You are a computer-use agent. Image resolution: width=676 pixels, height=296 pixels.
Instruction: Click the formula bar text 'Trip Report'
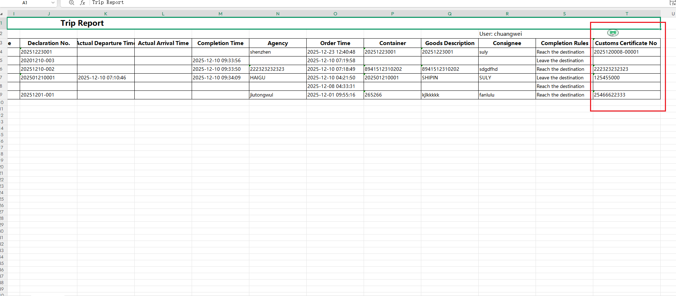(108, 3)
